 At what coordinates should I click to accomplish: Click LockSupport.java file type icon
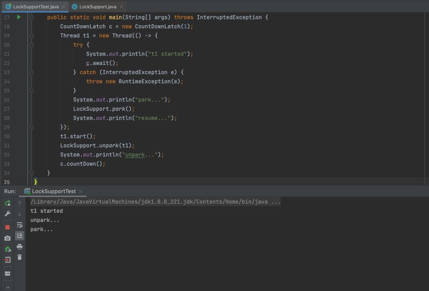coord(75,6)
